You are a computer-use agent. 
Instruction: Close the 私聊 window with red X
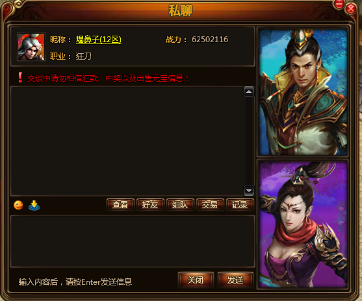(x=351, y=9)
